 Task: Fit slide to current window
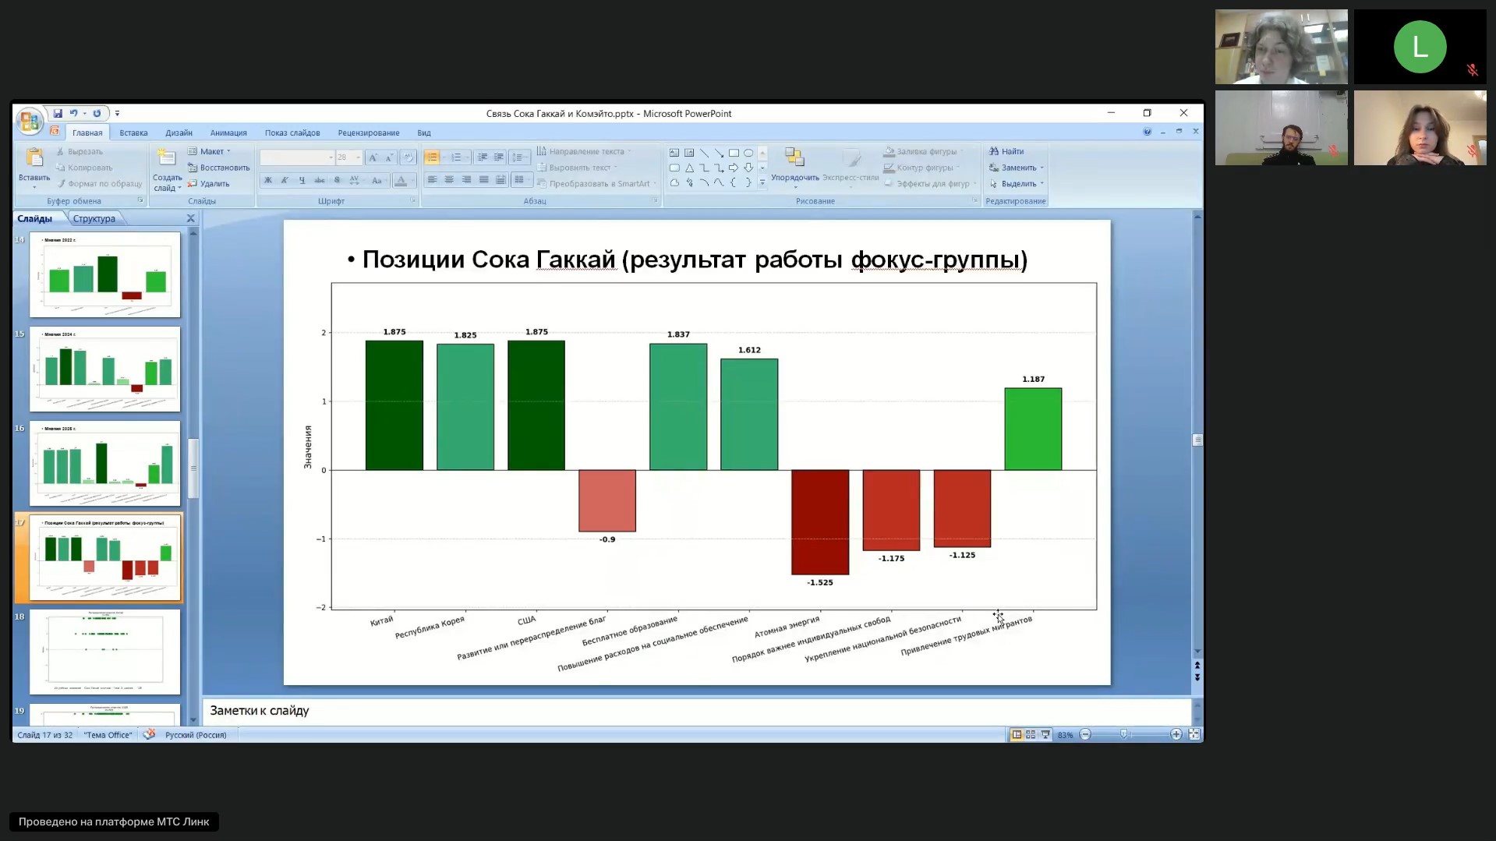click(x=1194, y=735)
